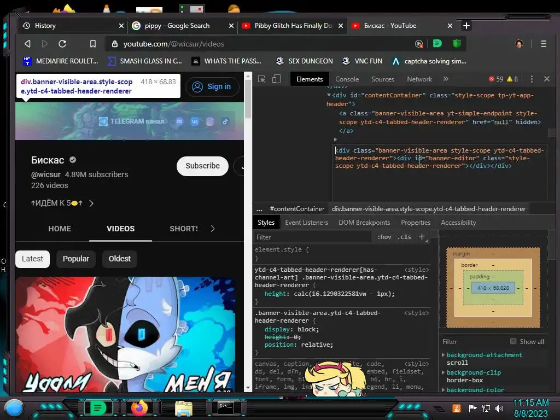This screenshot has height=420, width=560.
Task: Open the DOM Breakpoints pane
Action: [x=364, y=223]
